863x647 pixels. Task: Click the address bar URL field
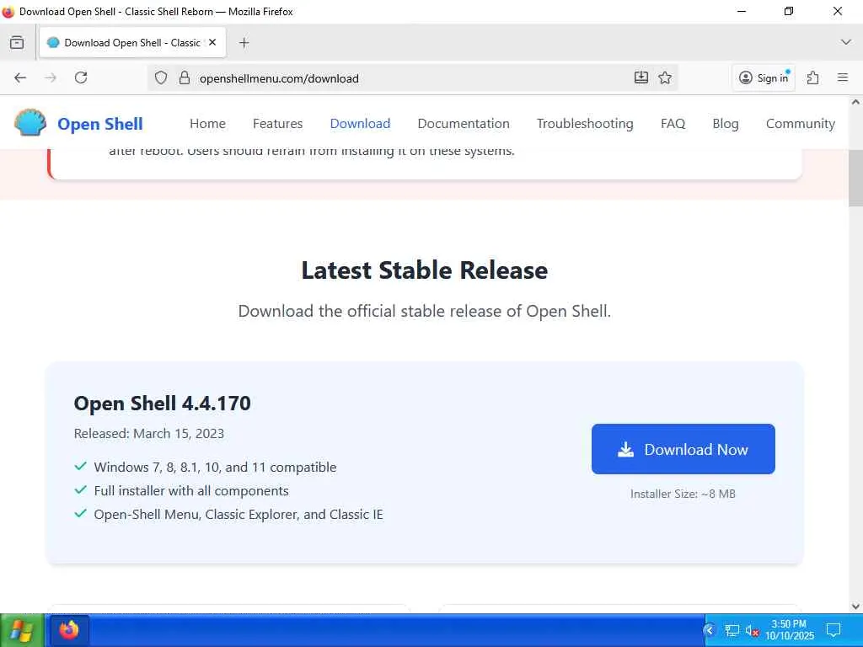pyautogui.click(x=413, y=78)
